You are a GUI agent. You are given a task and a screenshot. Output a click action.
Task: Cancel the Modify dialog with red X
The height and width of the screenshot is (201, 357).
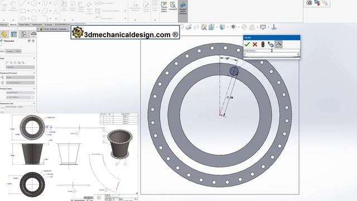click(x=255, y=45)
